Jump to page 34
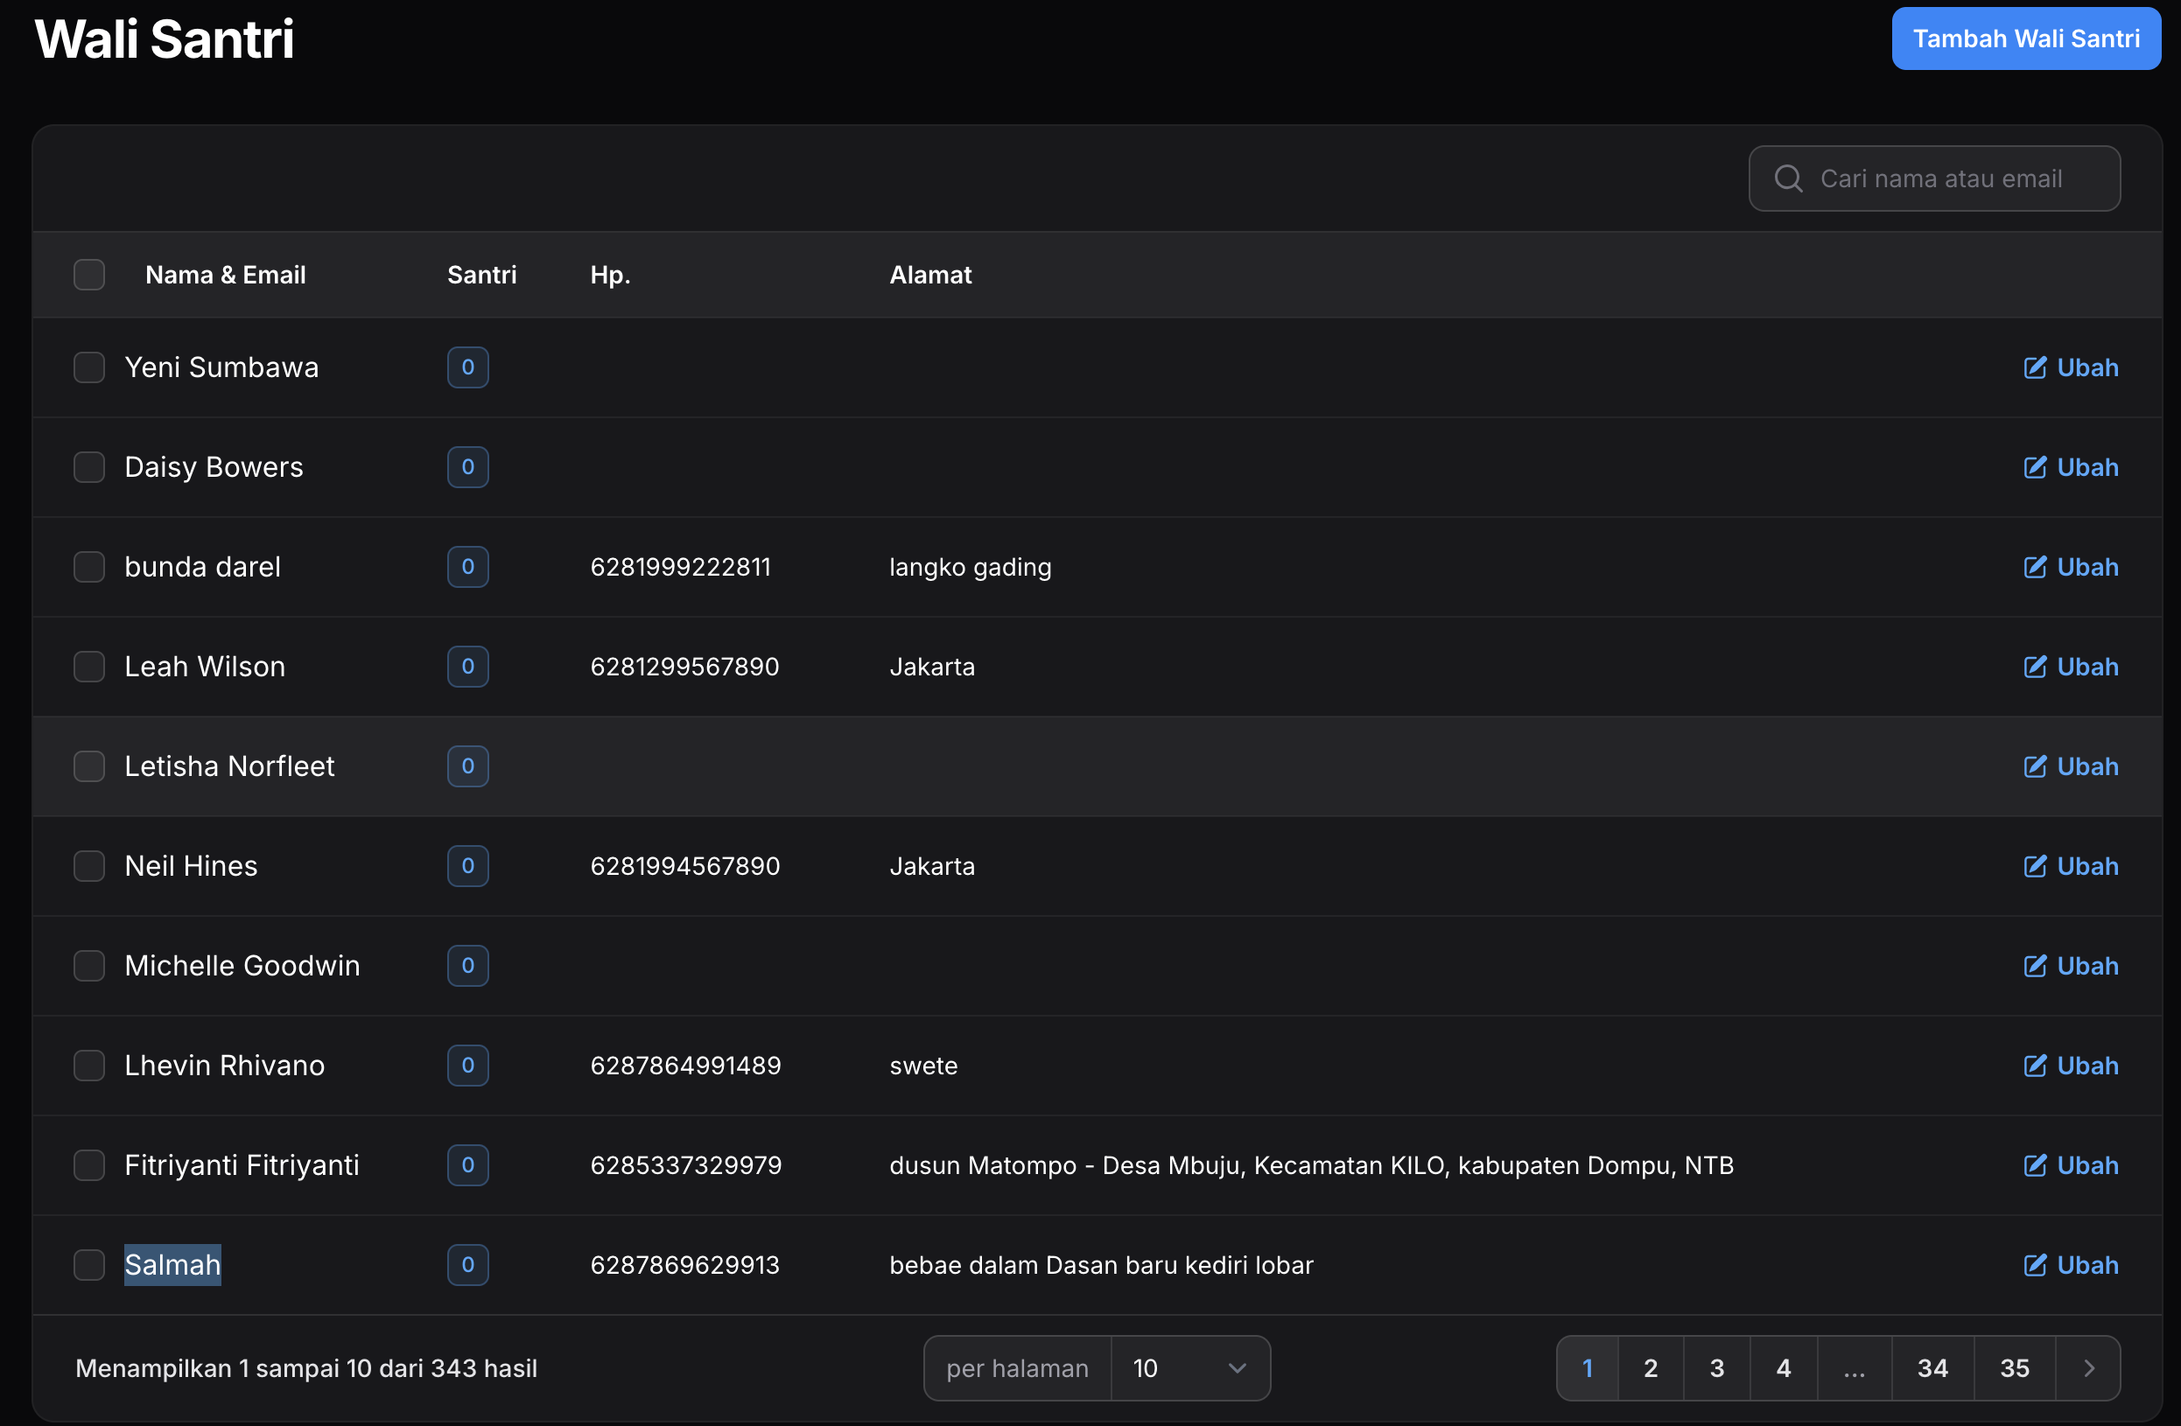This screenshot has width=2181, height=1426. pos(1932,1367)
